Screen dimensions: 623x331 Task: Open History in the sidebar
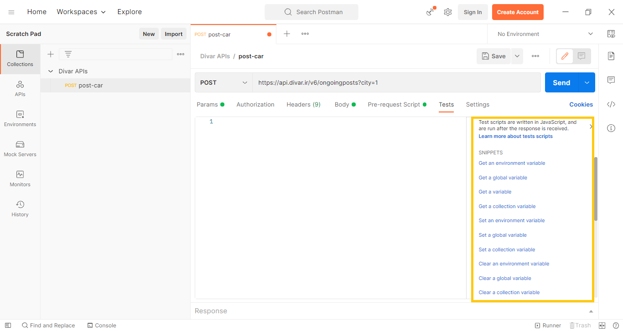coord(20,209)
